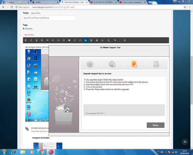Screen dimensions: 193x155
Task: Insert a code block
Action: tap(59, 40)
